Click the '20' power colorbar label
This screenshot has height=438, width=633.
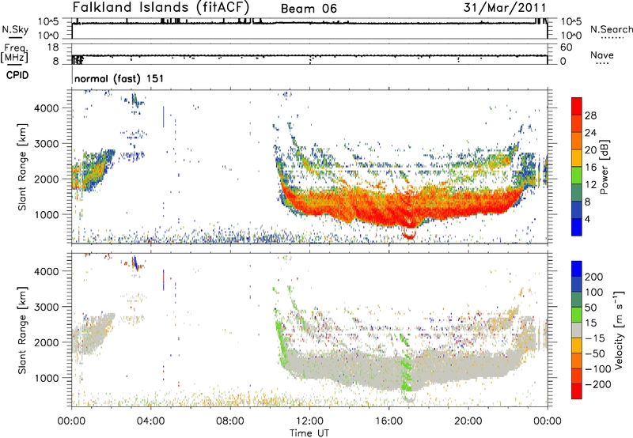[x=590, y=150]
